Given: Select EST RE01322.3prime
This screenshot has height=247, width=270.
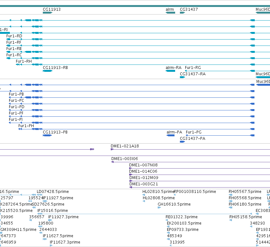Looking at the screenshot, I should pyautogui.click(x=181, y=217).
